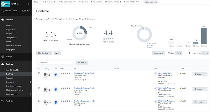Change the Afficher 25 per-page dropdown
Image resolution: width=210 pixels, height=112 pixels.
[178, 53]
